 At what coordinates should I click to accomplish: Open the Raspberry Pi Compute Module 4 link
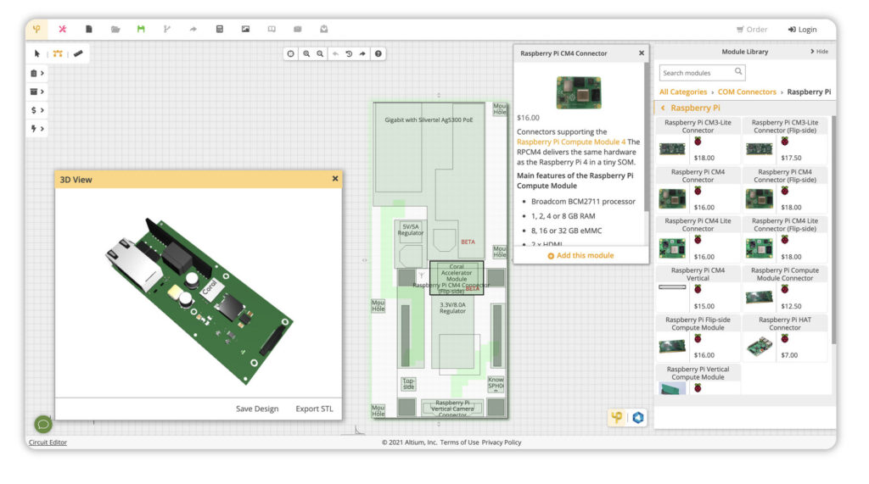(x=571, y=142)
